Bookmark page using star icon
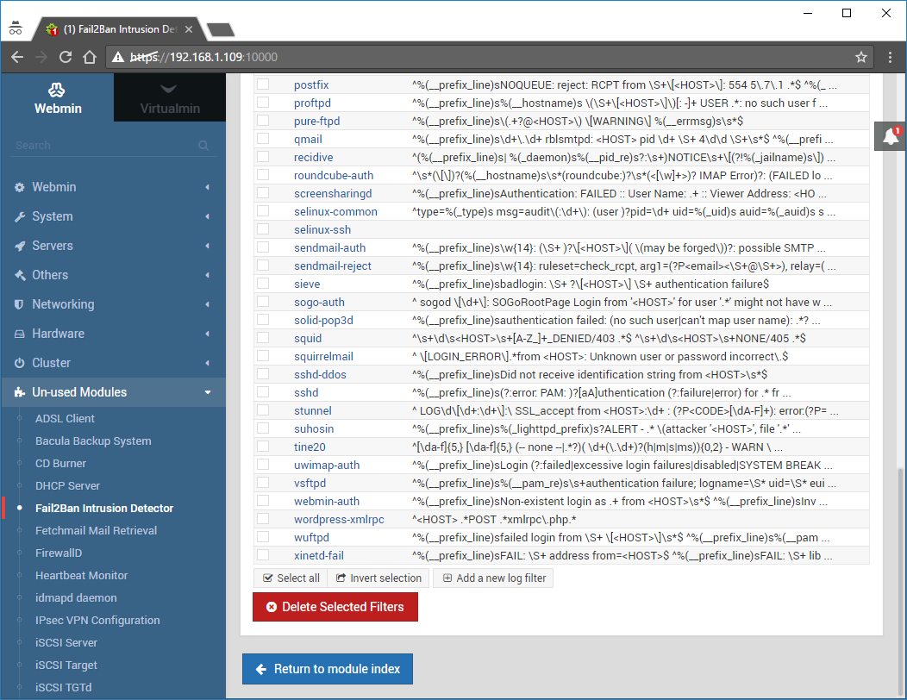The width and height of the screenshot is (907, 700). [860, 57]
